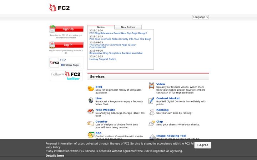Click the house Free Website icon
The height and width of the screenshot is (160, 257).
[91, 112]
